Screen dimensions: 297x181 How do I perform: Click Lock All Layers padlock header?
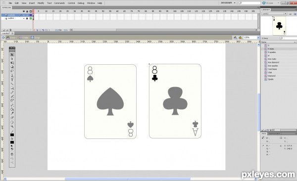[27, 11]
